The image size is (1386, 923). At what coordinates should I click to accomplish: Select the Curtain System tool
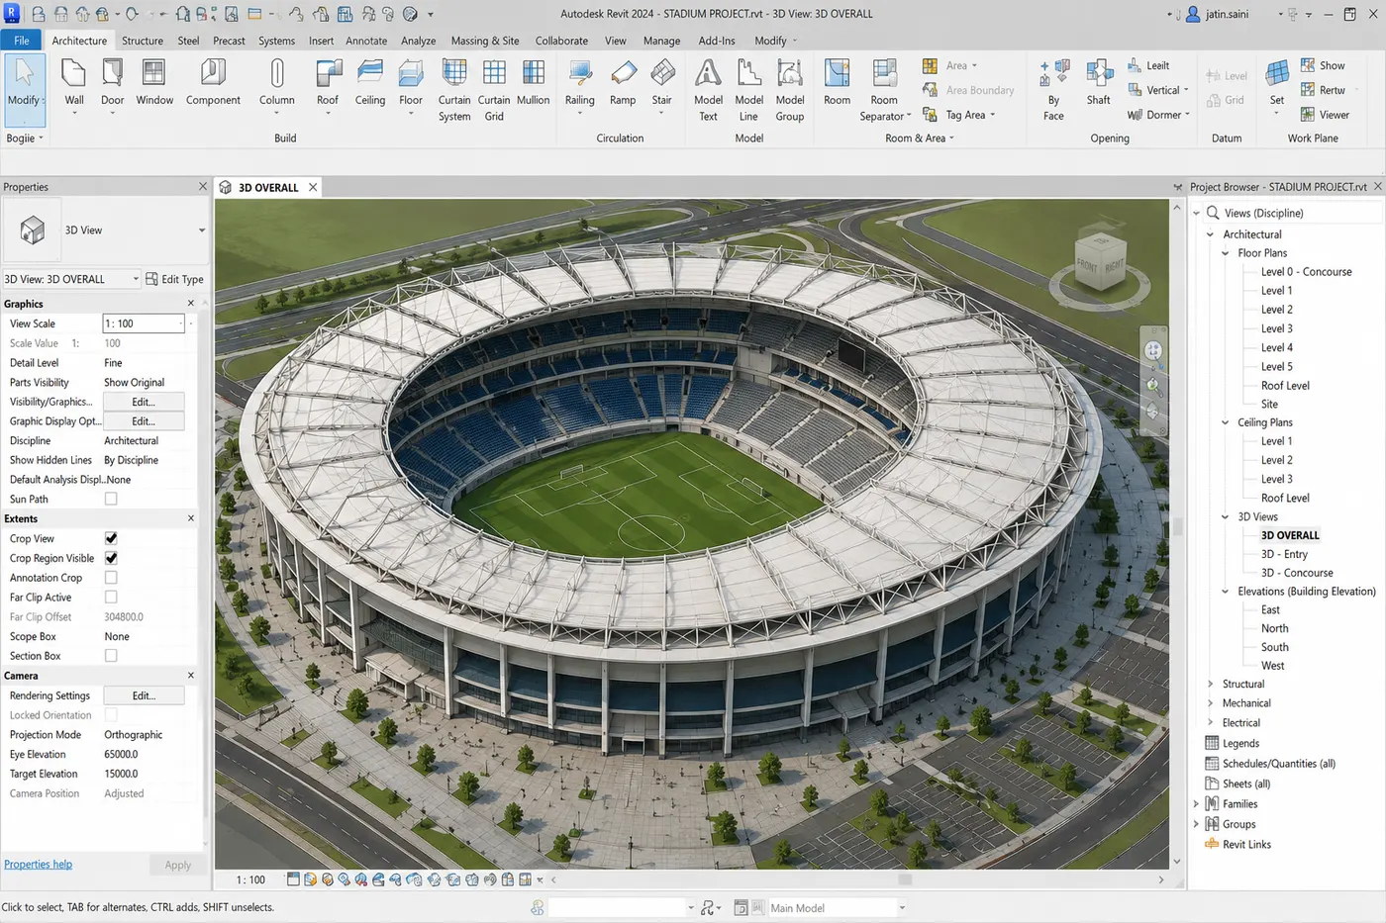[x=454, y=89]
